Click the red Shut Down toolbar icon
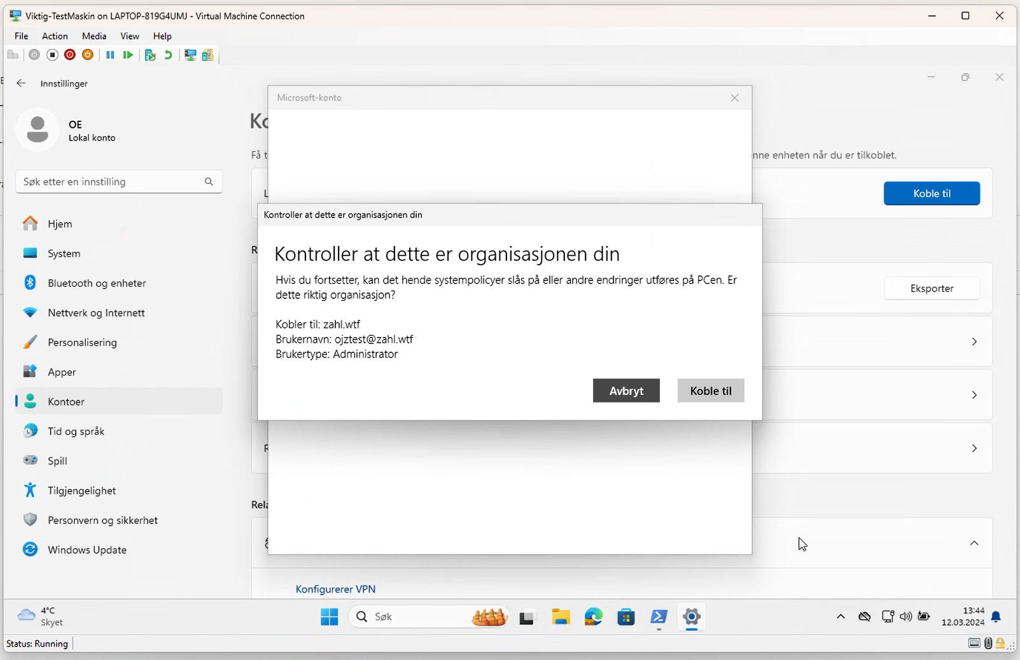Screen dimensions: 1020x660 point(70,55)
